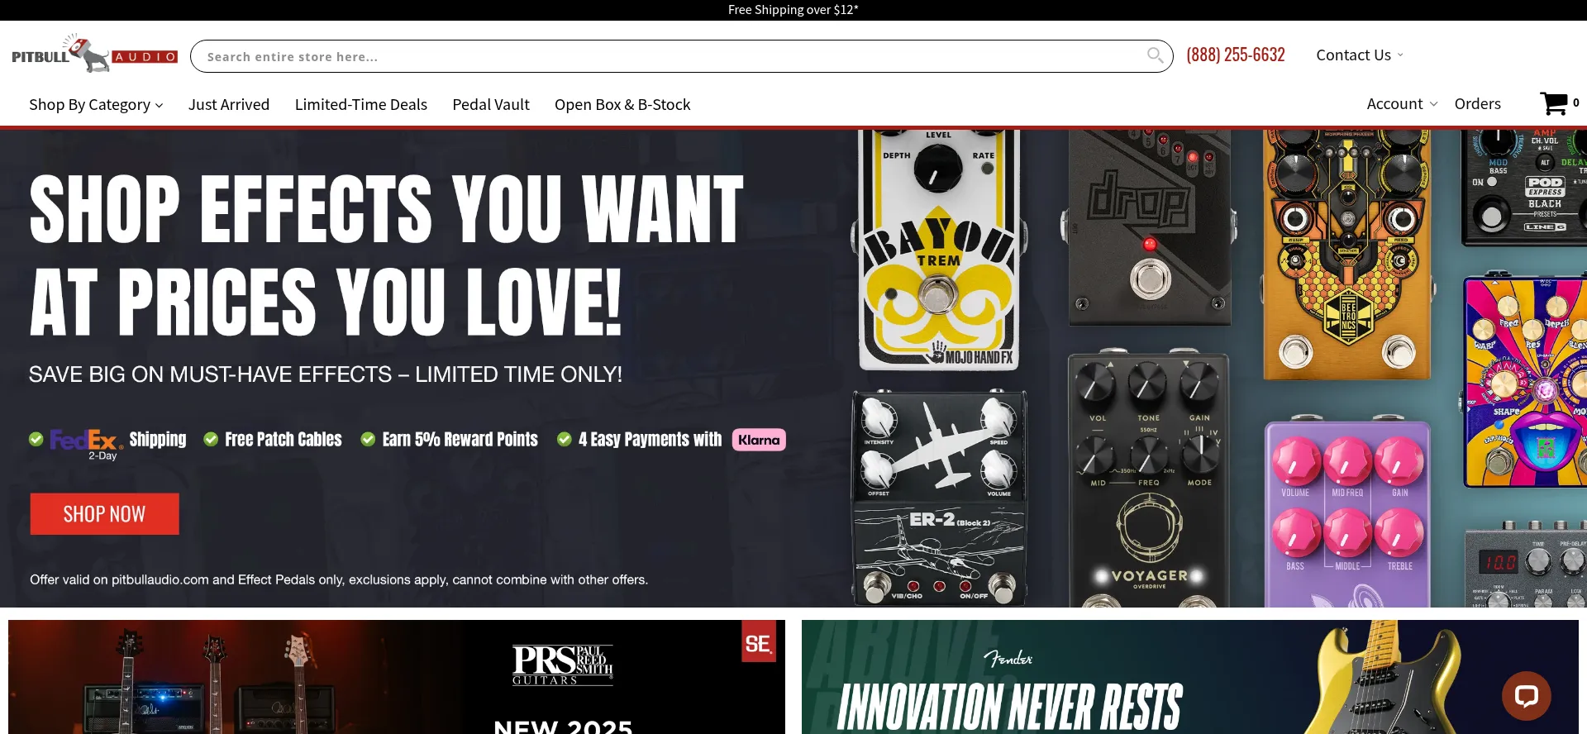Image resolution: width=1587 pixels, height=734 pixels.
Task: Click the cart item count 0
Action: coord(1576,102)
